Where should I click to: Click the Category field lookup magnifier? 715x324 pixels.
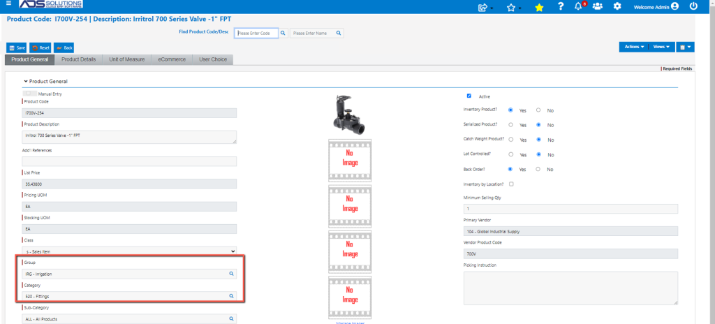(x=231, y=296)
